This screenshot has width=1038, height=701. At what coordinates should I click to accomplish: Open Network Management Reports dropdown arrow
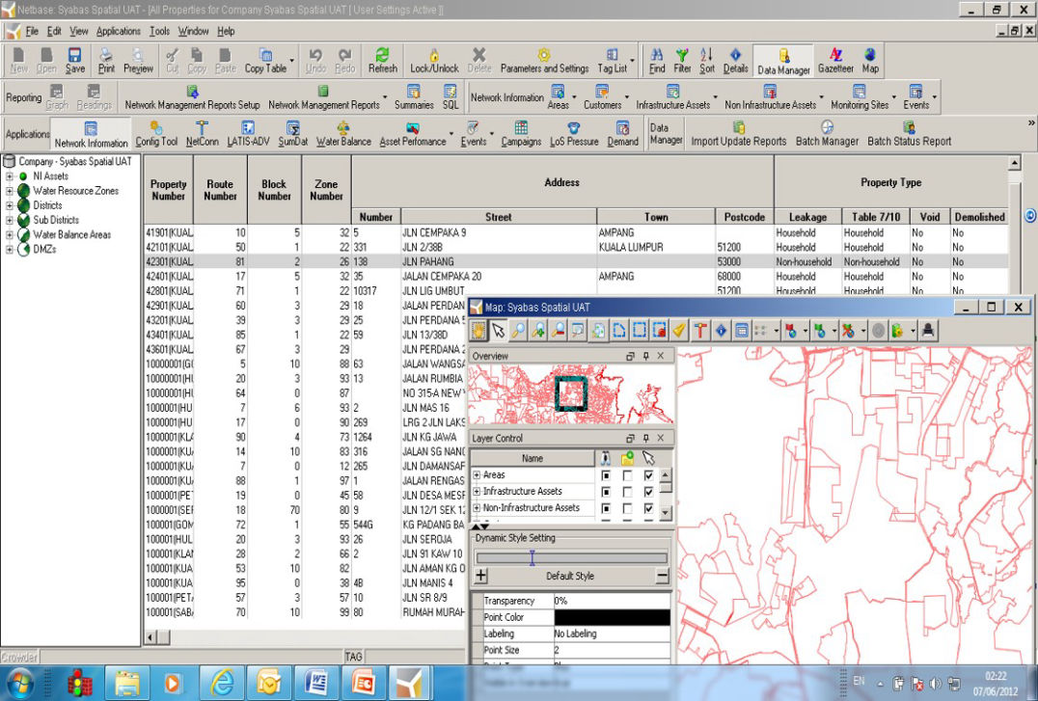tap(385, 97)
